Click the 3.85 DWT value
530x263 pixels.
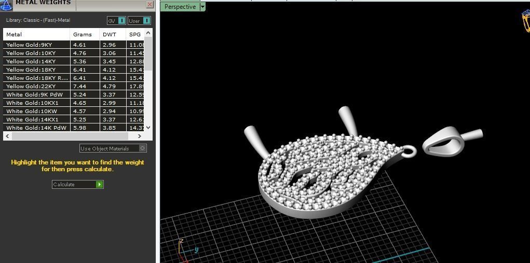(x=109, y=128)
